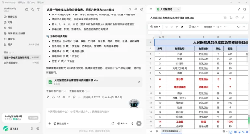Redo spreadsheet action

click(x=171, y=27)
